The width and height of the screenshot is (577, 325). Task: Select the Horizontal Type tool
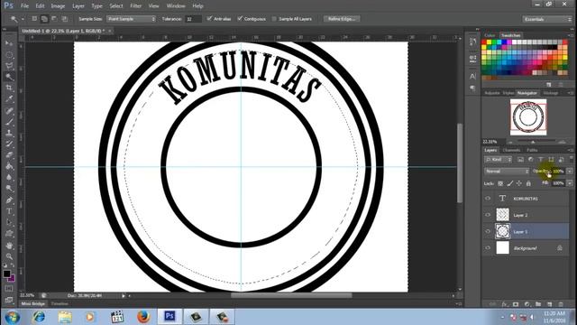click(x=9, y=211)
